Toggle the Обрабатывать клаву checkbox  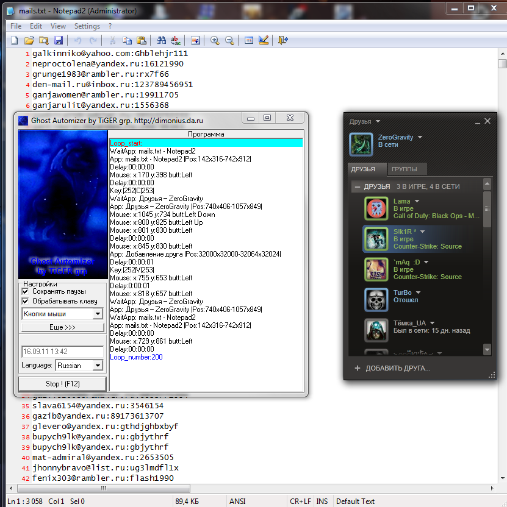click(x=25, y=301)
